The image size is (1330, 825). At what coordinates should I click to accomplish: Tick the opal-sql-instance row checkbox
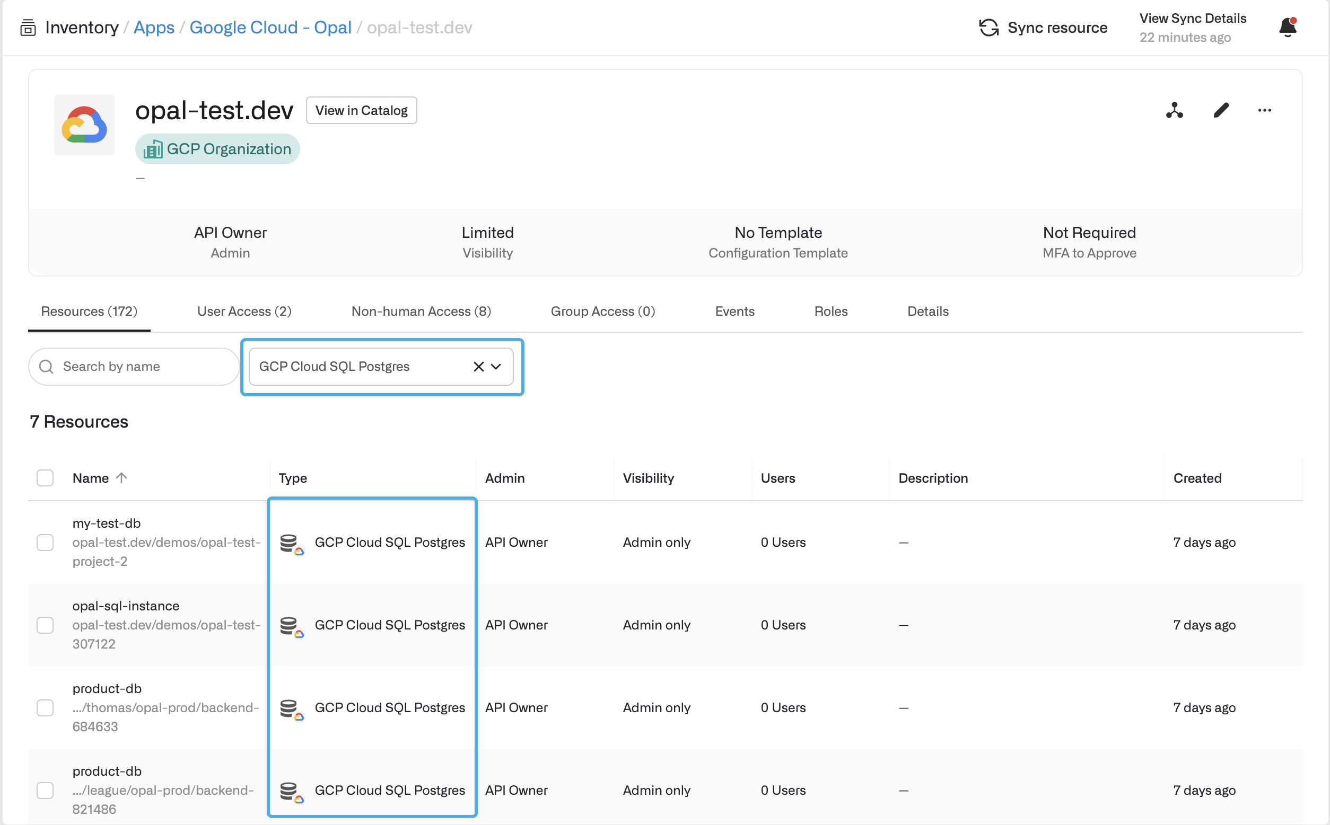point(45,625)
